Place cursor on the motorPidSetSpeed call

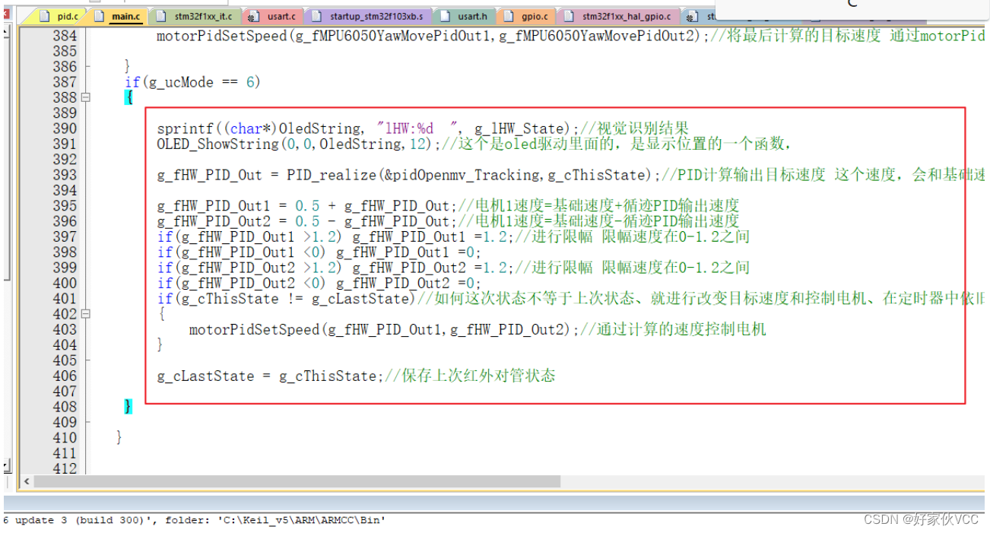pos(251,329)
